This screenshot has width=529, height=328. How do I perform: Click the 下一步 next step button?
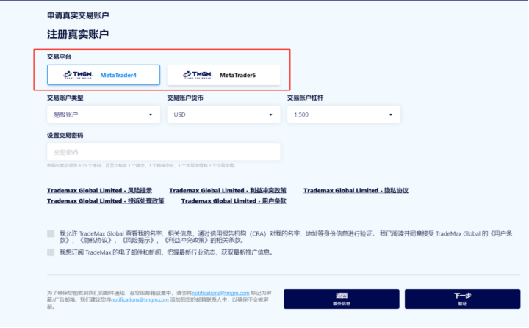463,299
